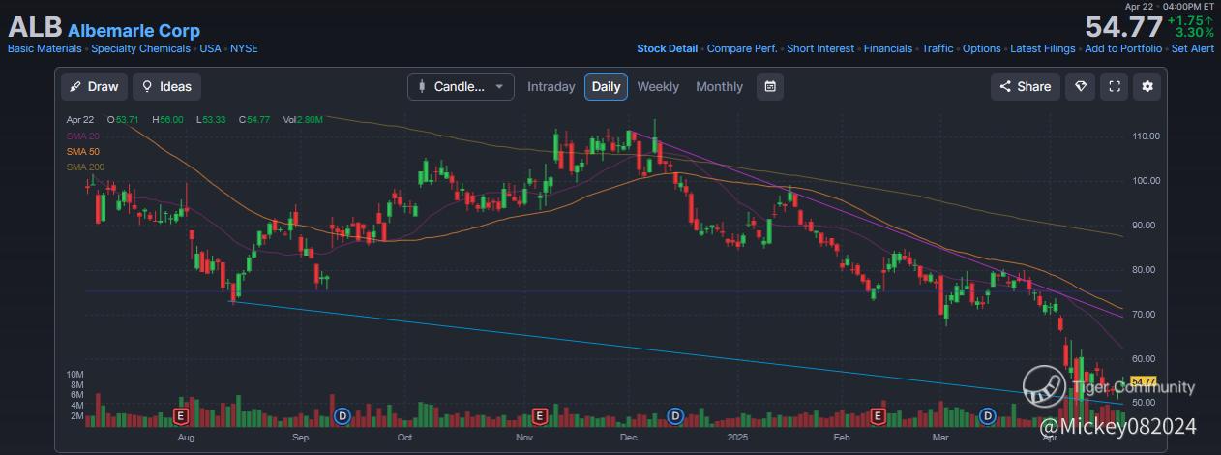
Task: Click Add to Portfolio
Action: (1123, 48)
